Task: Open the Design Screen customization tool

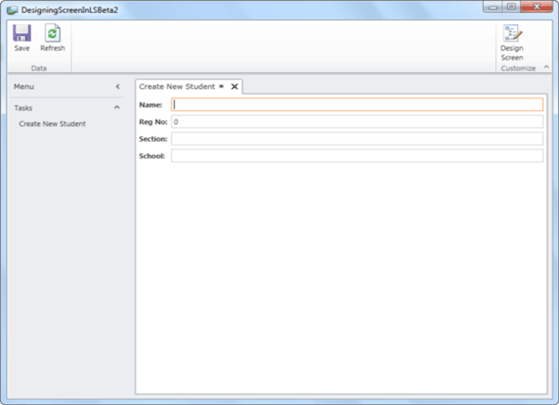Action: pyautogui.click(x=512, y=43)
